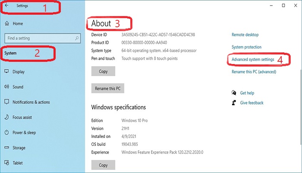
Task: Maximize the Settings window
Action: click(283, 6)
